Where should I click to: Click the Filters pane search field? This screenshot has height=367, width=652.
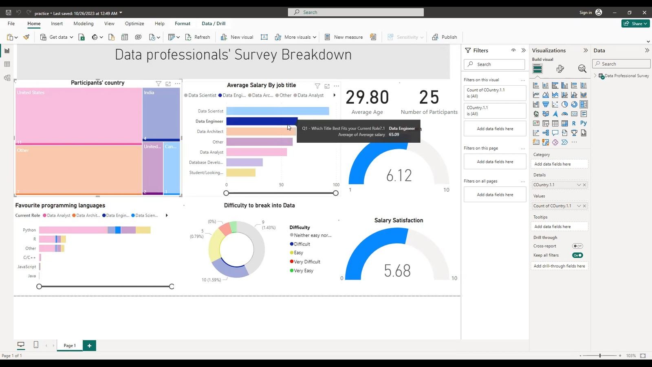point(494,64)
